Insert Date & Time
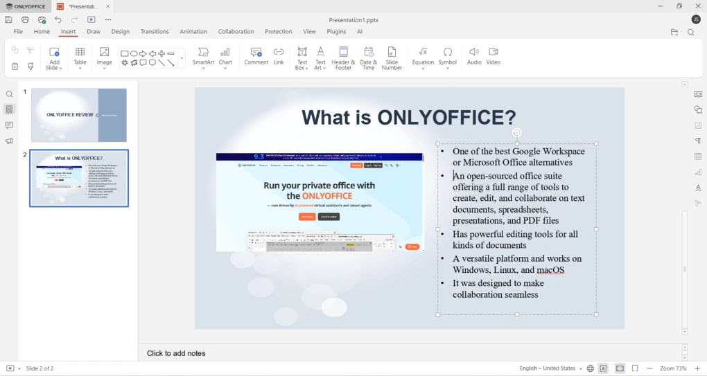The width and height of the screenshot is (707, 376). click(368, 59)
